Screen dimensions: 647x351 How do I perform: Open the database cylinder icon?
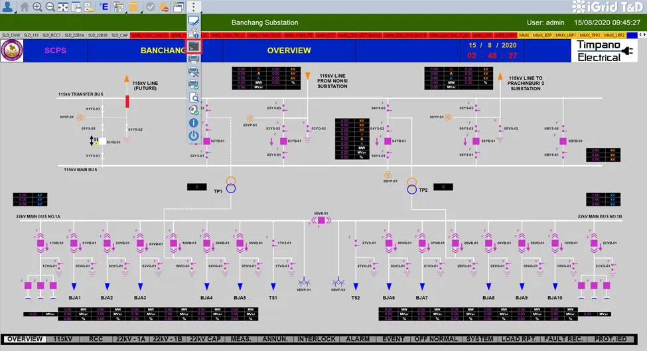click(133, 7)
